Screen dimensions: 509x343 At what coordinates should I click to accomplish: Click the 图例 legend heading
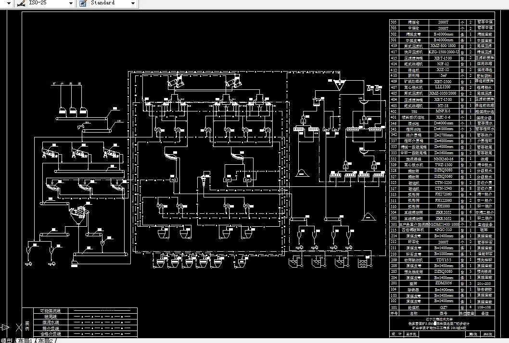pos(27,326)
